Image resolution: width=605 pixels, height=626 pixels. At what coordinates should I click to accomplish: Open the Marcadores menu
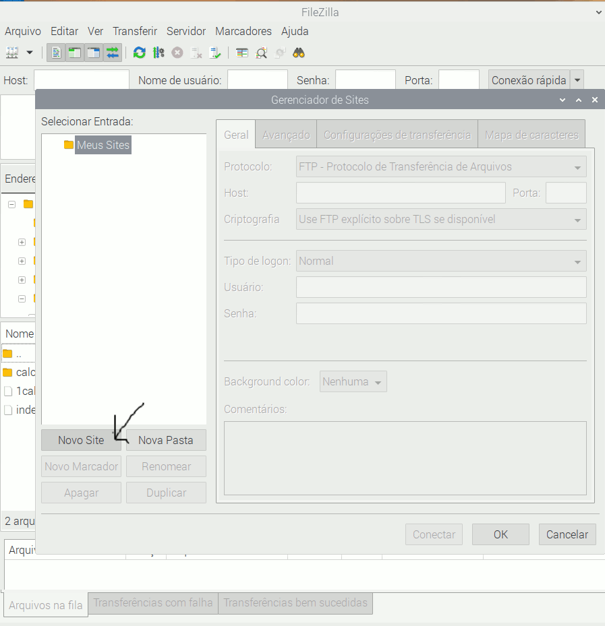click(243, 31)
